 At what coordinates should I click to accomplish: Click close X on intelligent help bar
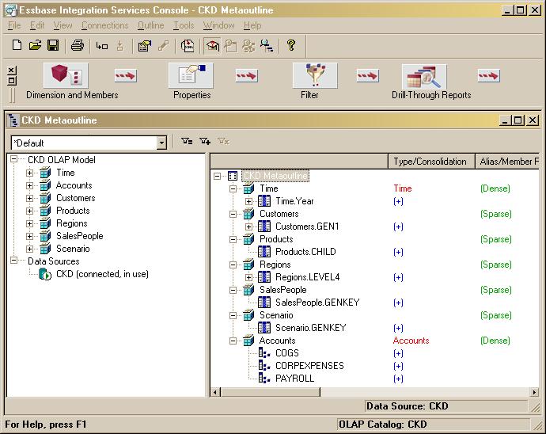(x=12, y=70)
